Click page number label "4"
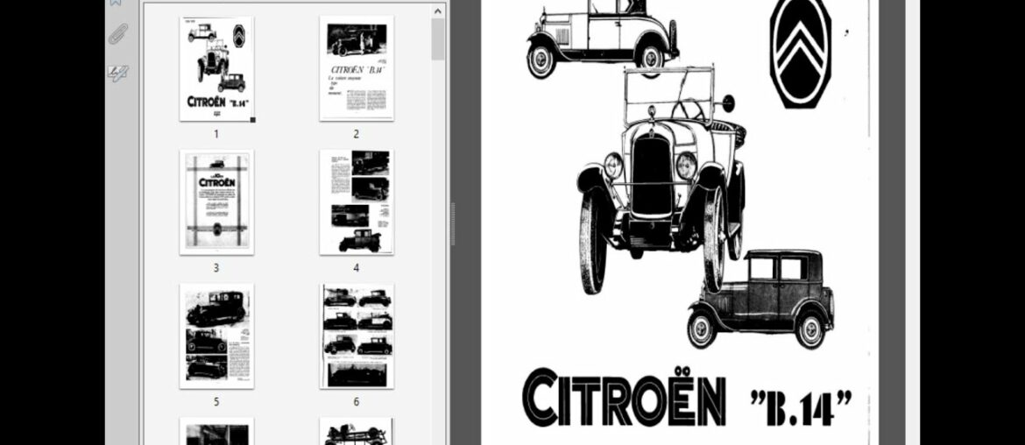The image size is (1025, 445). coord(357,268)
